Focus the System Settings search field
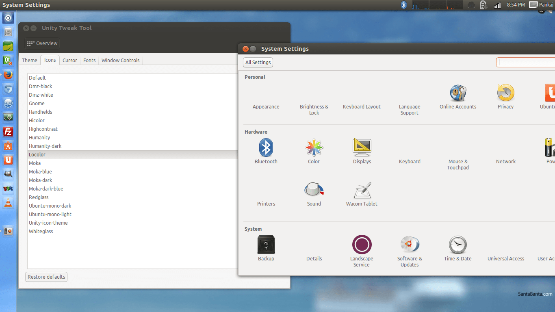The width and height of the screenshot is (555, 312). click(525, 62)
